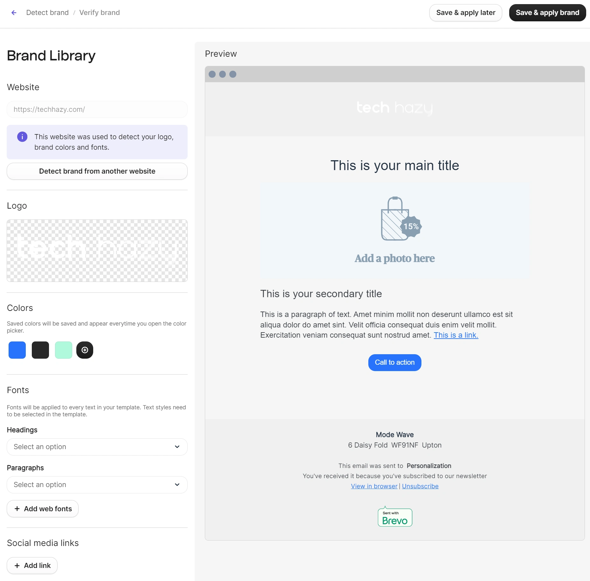590x581 pixels.
Task: Click the Unsubscribe link
Action: point(420,486)
